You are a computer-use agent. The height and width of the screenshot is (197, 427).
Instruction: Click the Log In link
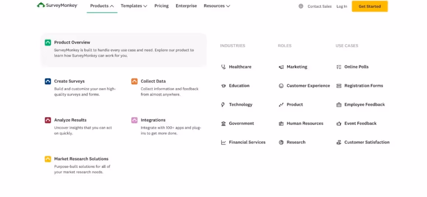pos(342,6)
